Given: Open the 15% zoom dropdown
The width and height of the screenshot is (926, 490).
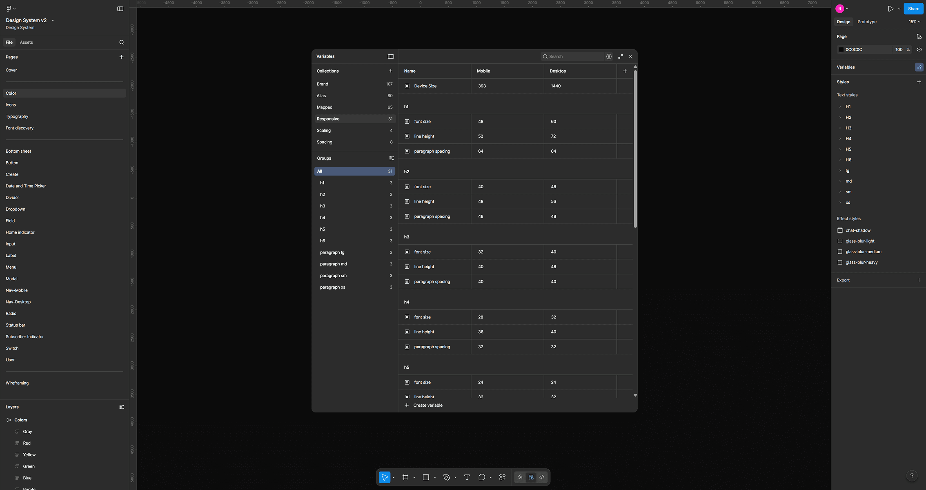Looking at the screenshot, I should [x=914, y=22].
